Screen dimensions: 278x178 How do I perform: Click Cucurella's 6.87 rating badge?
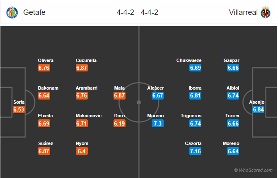[x=82, y=68]
